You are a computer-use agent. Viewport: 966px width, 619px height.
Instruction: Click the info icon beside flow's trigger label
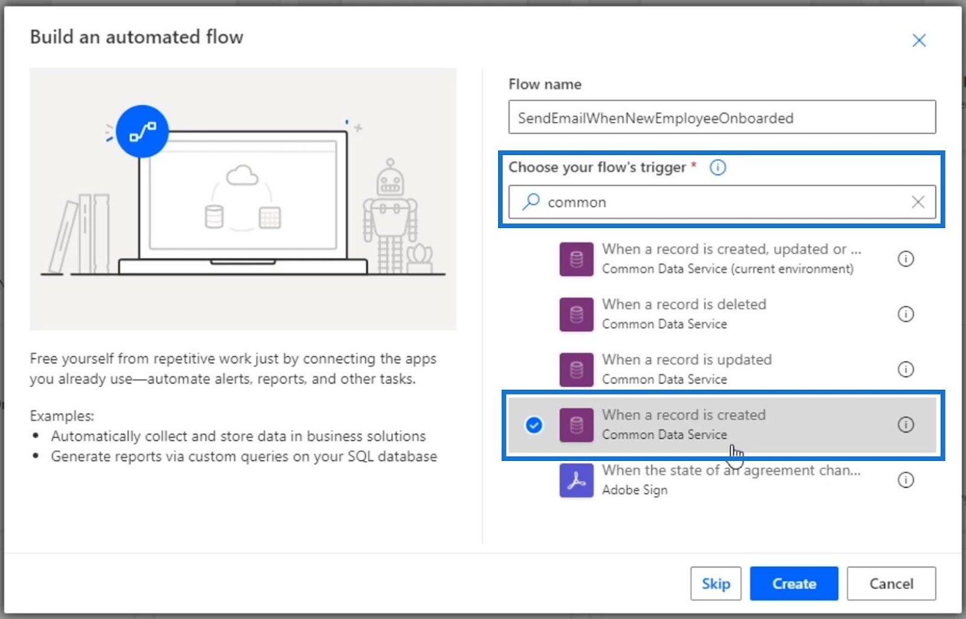click(717, 167)
